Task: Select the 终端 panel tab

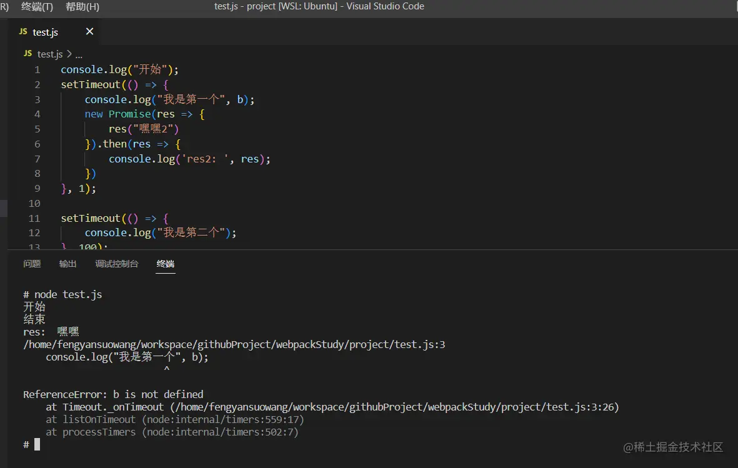Action: pos(165,264)
